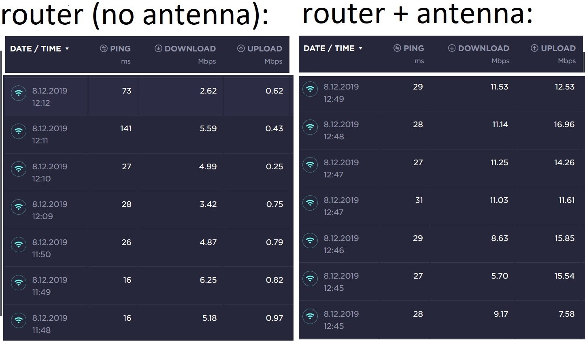Click the Wi-Fi icon for the 12:12 test
Viewport: 585px width, 341px height.
point(19,94)
